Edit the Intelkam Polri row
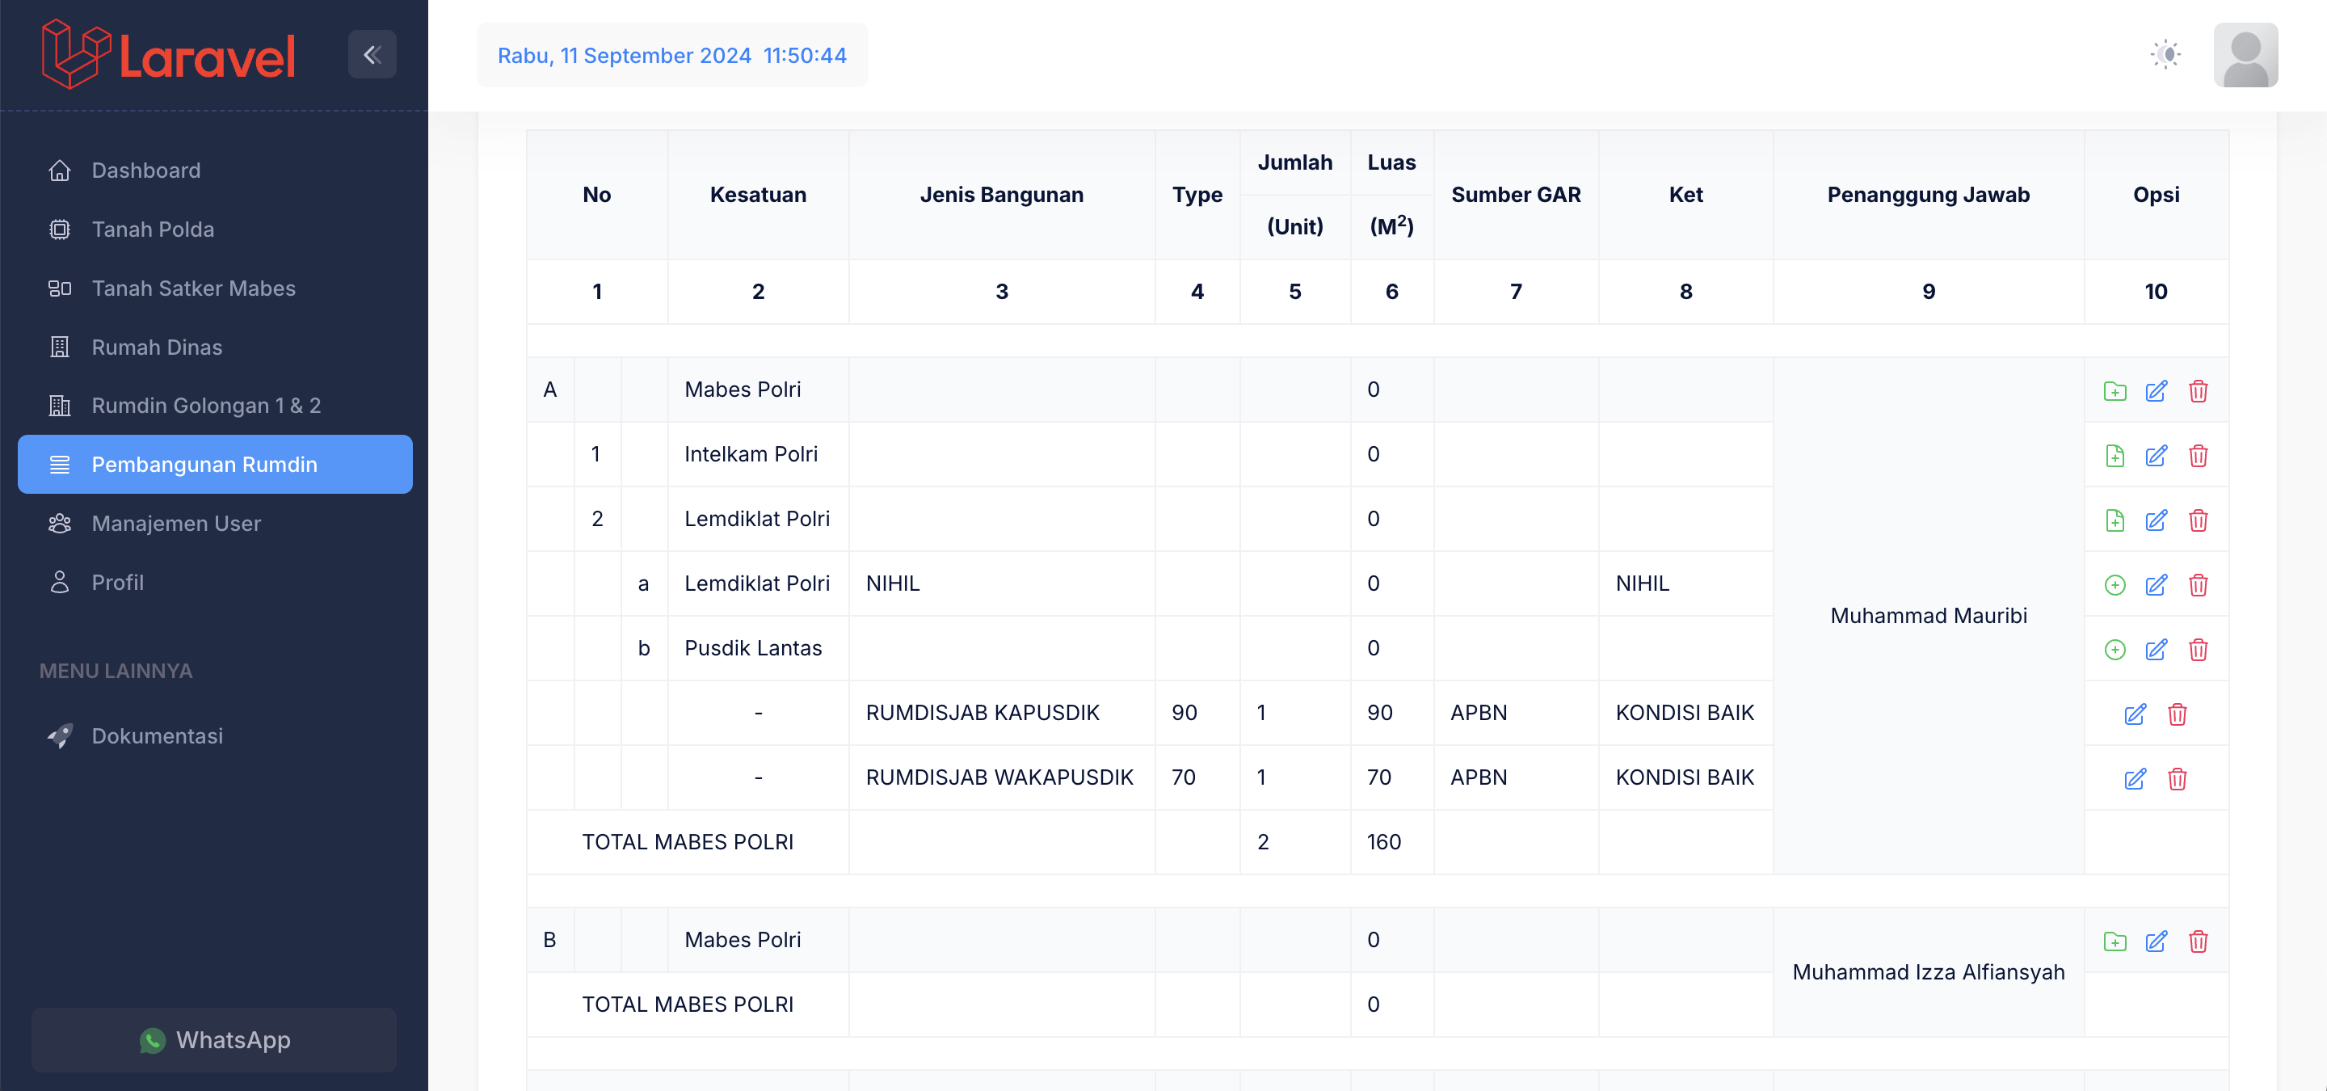Viewport: 2327px width, 1091px height. click(x=2156, y=456)
